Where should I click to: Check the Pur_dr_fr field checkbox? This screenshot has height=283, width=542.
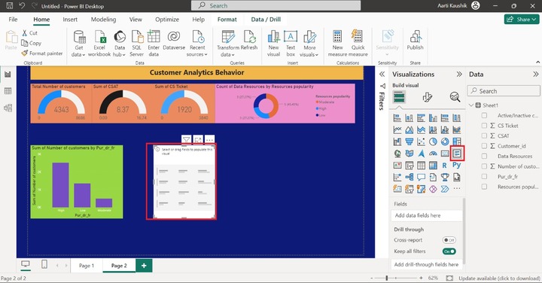click(x=484, y=177)
